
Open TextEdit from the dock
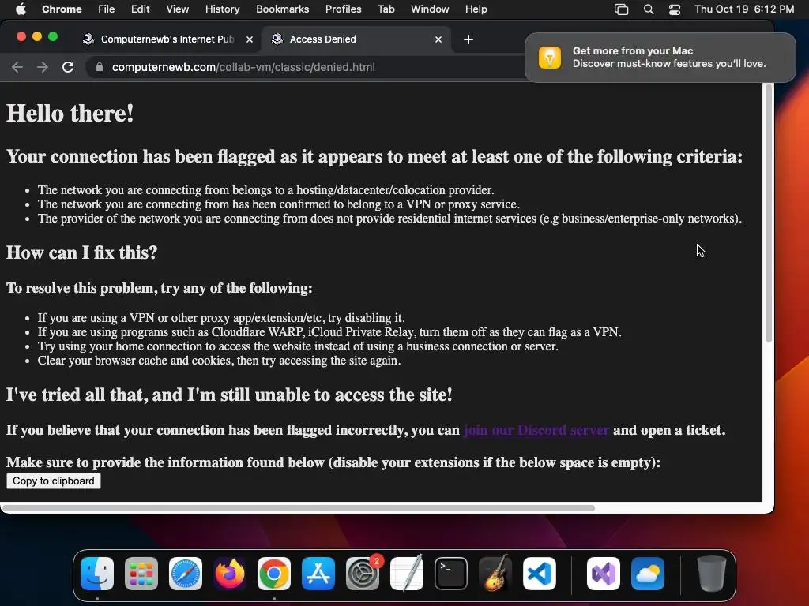click(x=407, y=574)
